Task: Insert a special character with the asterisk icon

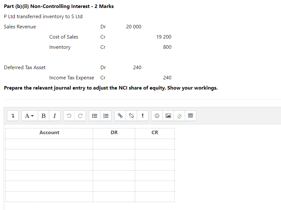Action: [x=179, y=116]
